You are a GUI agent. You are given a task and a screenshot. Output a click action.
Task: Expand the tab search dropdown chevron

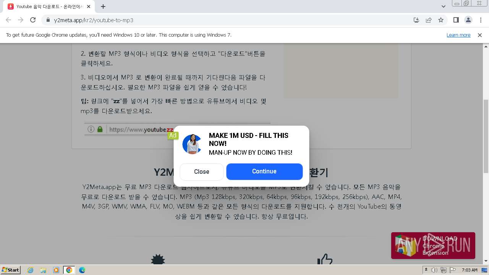444,6
